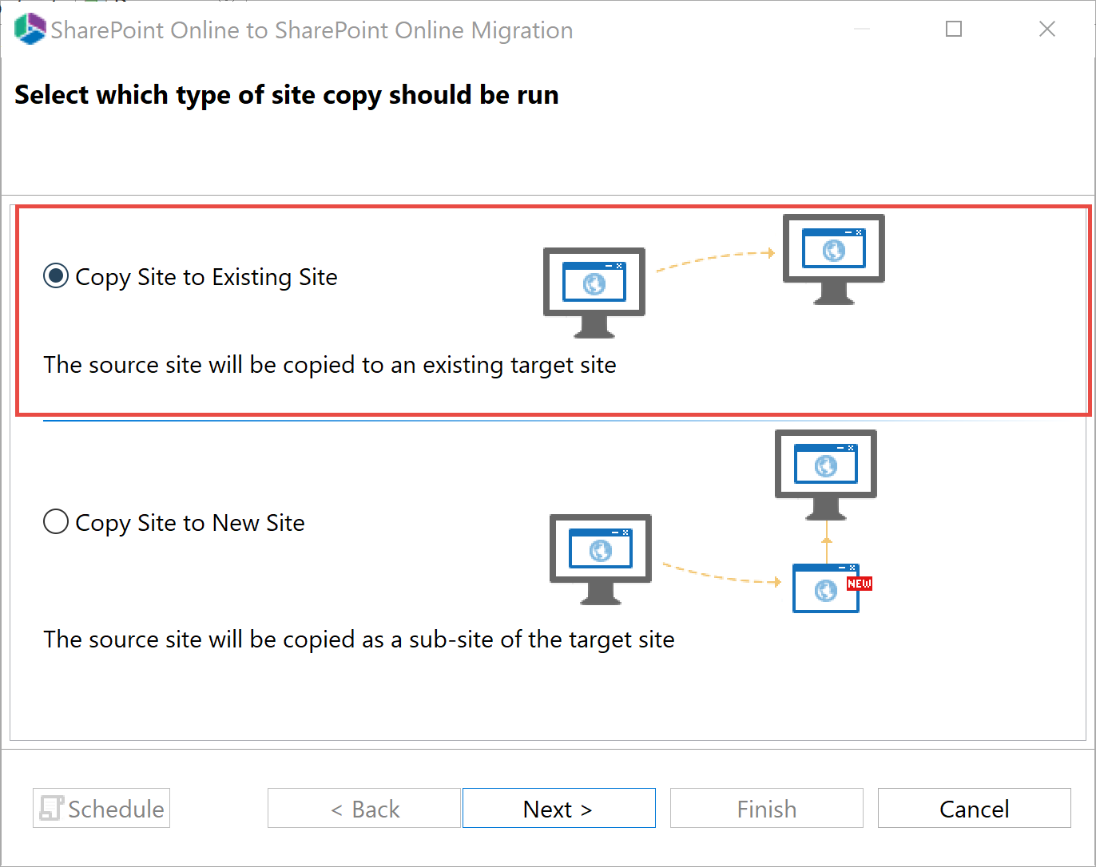Click the Schedule button
This screenshot has width=1096, height=867.
(x=101, y=808)
